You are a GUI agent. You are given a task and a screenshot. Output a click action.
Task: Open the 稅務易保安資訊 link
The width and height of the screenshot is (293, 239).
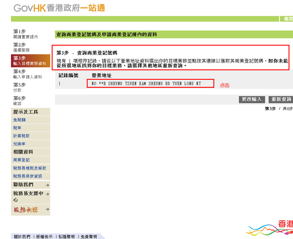click(27, 176)
